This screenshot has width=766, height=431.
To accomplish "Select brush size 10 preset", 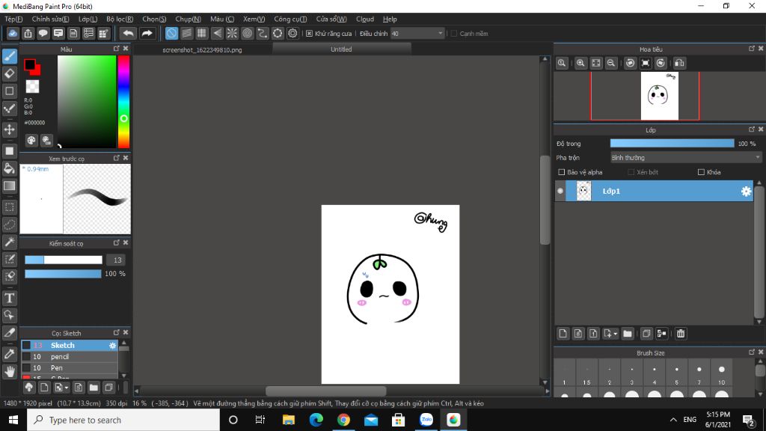I will (x=722, y=374).
